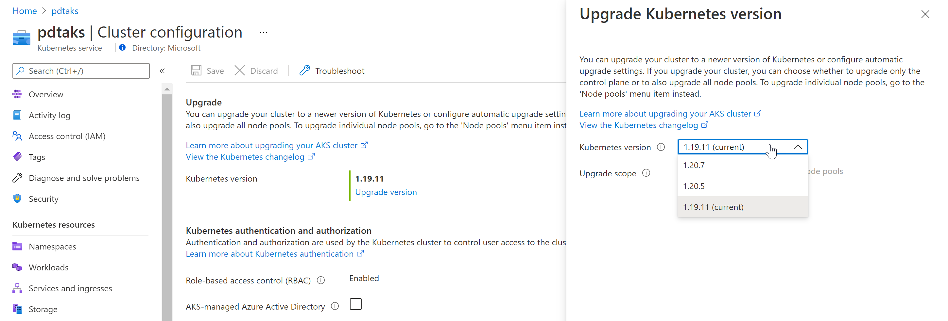Click the Security shield icon

[x=17, y=199]
